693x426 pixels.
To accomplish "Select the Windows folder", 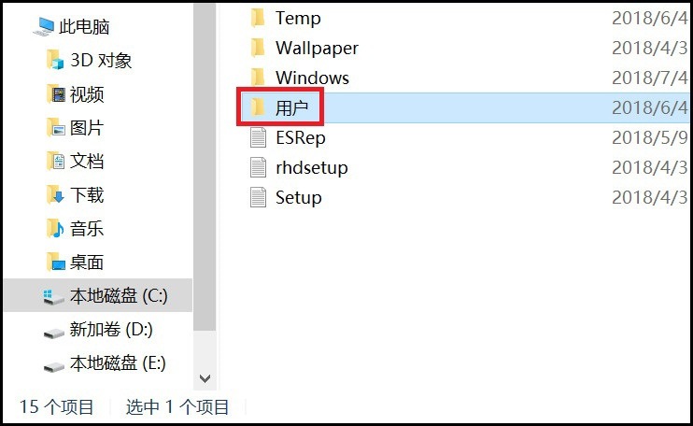I will (x=463, y=78).
